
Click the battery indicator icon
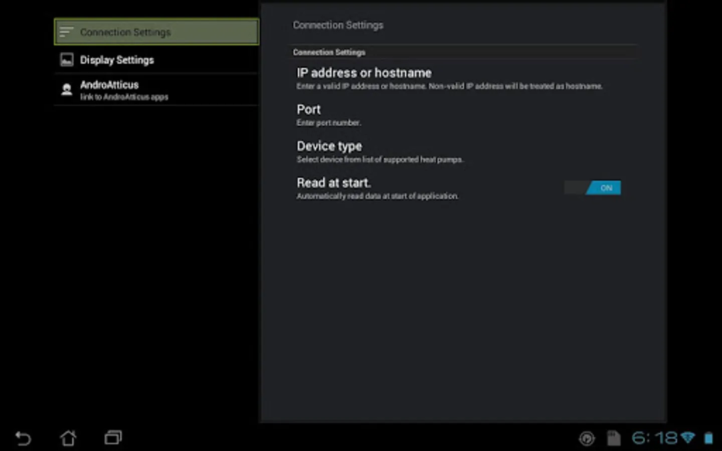click(x=708, y=438)
